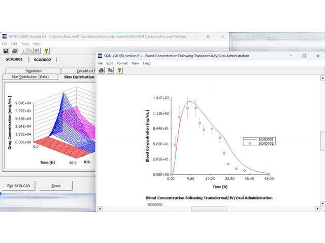Screen dimensions: 325x243
Task: Click the Paste icon in main toolbar
Action: (x=38, y=51)
